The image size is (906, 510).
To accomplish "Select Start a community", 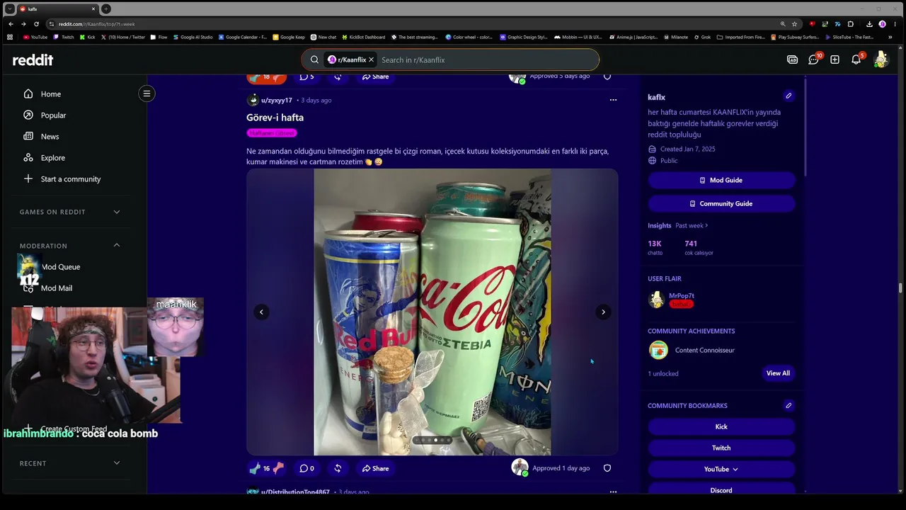I will [71, 178].
